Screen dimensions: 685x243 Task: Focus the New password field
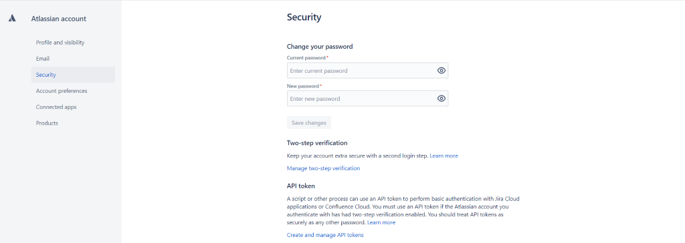367,99
